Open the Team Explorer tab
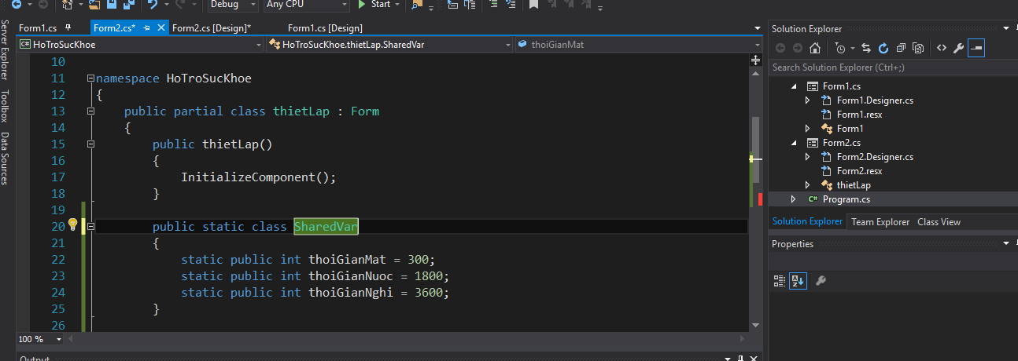The width and height of the screenshot is (1018, 361). [880, 221]
